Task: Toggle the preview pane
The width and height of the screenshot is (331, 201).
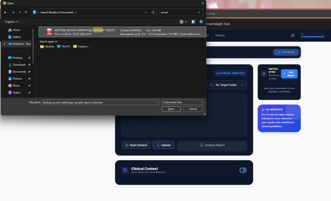Action: 193,22
